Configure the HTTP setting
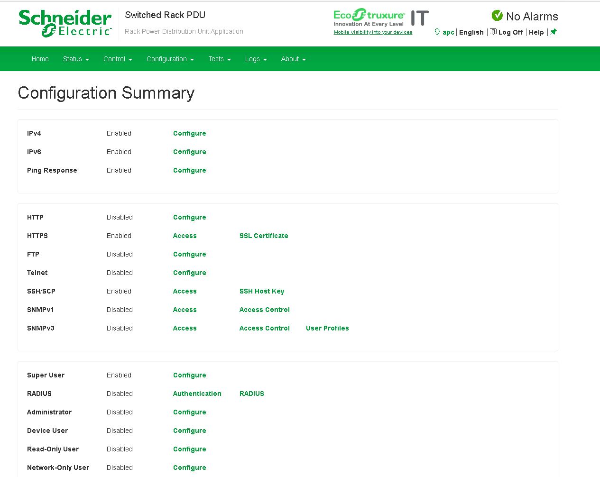 pos(190,217)
